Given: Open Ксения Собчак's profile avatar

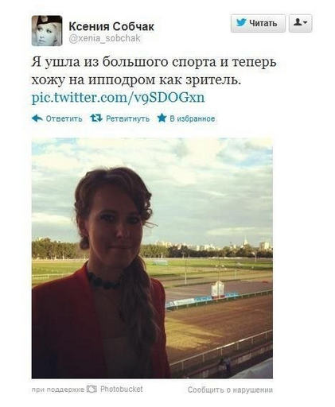Looking at the screenshot, I should coord(47,31).
